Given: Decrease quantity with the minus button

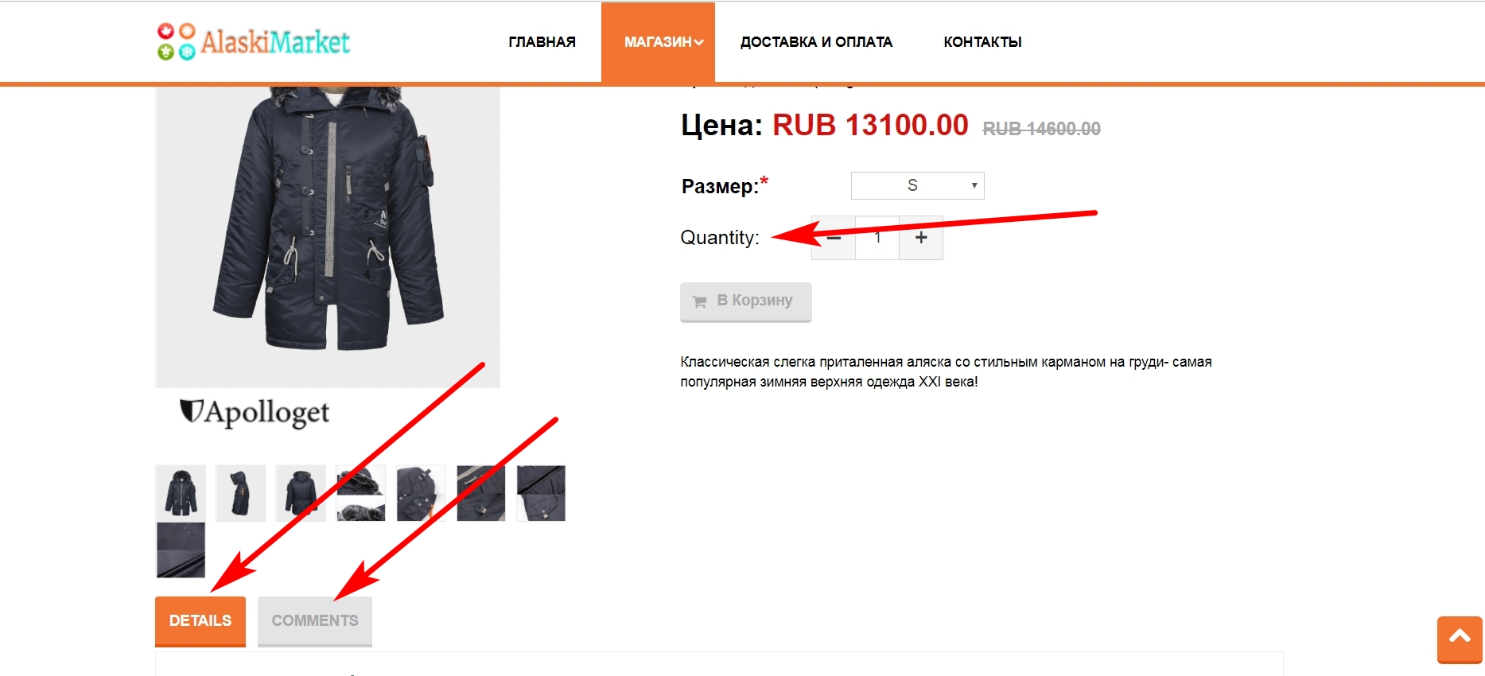Looking at the screenshot, I should tap(833, 238).
